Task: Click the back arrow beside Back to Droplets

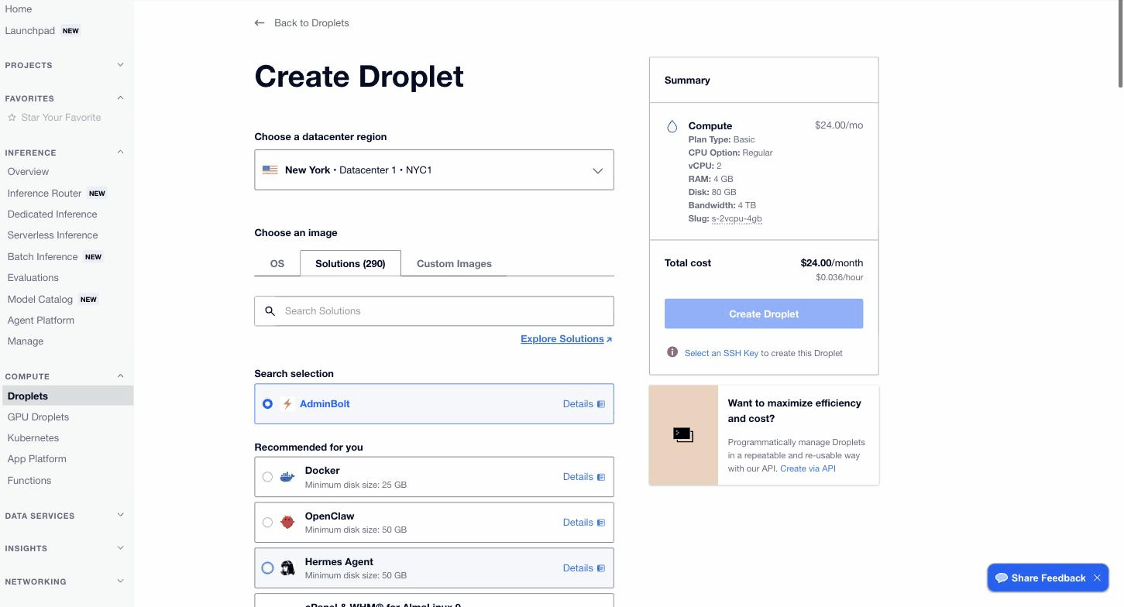Action: (x=260, y=23)
